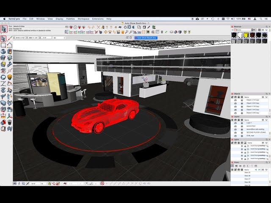This screenshot has width=271, height=203.
Task: Toggle the lock column header in Objects
Action: click(x=239, y=97)
